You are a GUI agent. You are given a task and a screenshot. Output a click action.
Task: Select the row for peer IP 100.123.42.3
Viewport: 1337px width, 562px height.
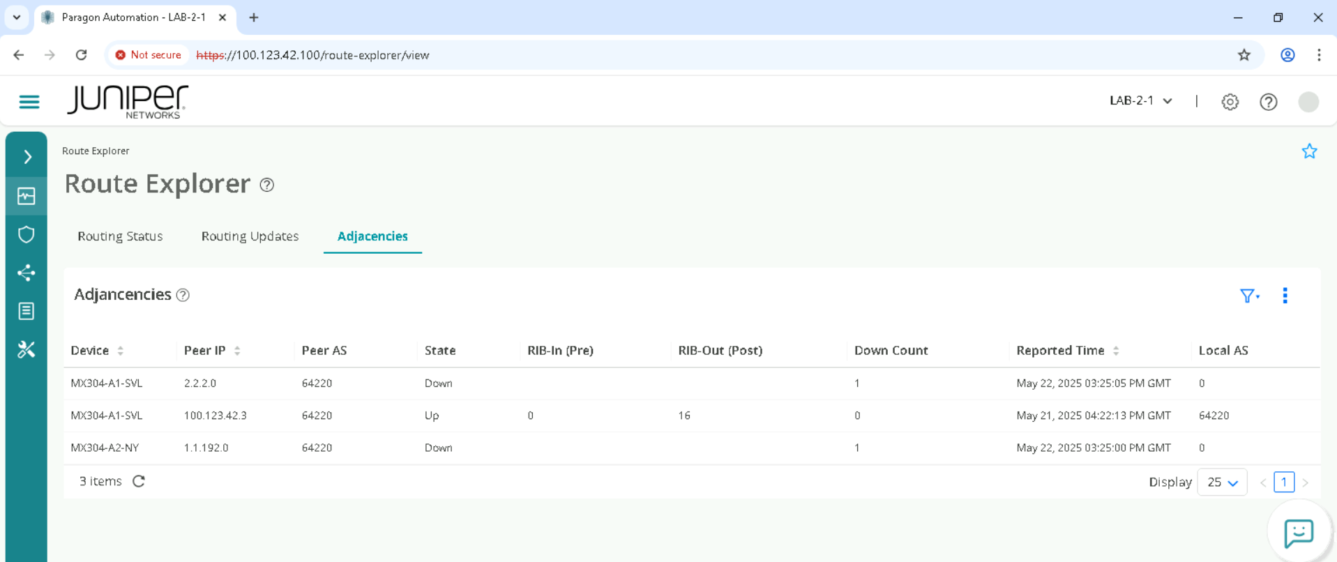(x=215, y=416)
